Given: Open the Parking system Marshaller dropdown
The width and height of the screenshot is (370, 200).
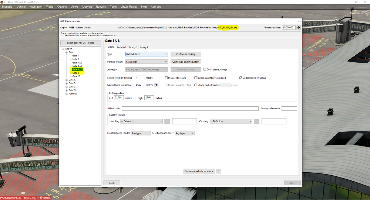Looking at the screenshot, I should pyautogui.click(x=147, y=62).
